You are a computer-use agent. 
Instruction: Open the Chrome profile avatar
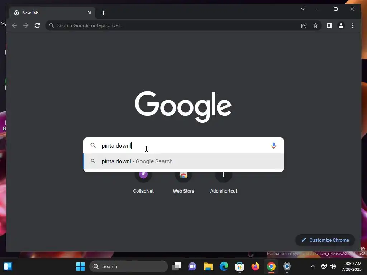point(341,25)
